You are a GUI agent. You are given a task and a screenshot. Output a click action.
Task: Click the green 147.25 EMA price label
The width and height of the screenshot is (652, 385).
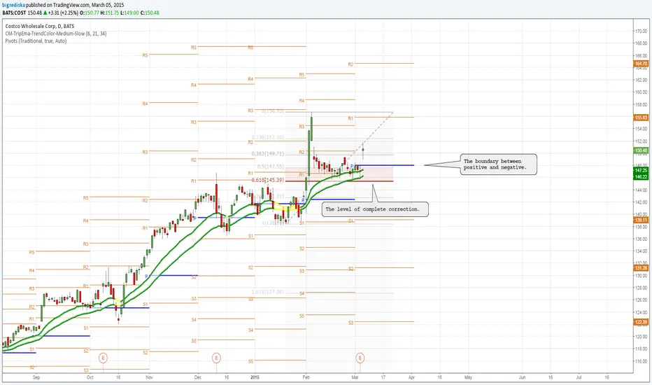coord(641,171)
